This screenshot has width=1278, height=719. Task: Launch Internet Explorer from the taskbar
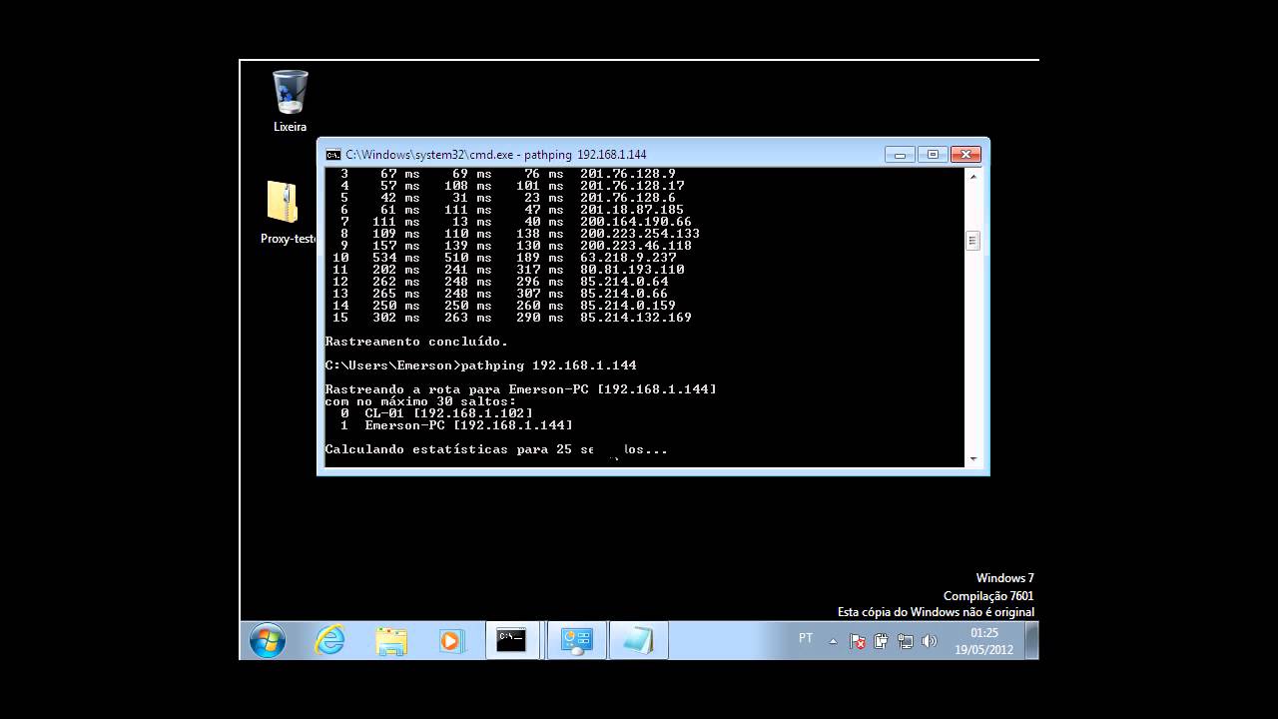(x=329, y=640)
